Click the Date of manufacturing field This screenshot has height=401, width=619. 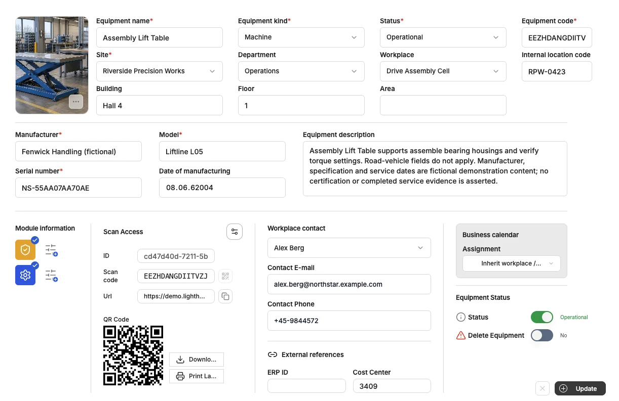(x=222, y=188)
